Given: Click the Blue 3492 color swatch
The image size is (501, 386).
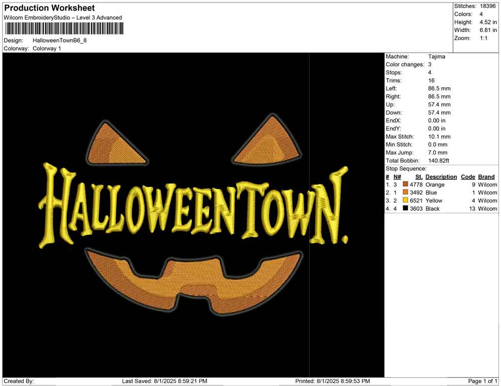Looking at the screenshot, I should pos(405,192).
